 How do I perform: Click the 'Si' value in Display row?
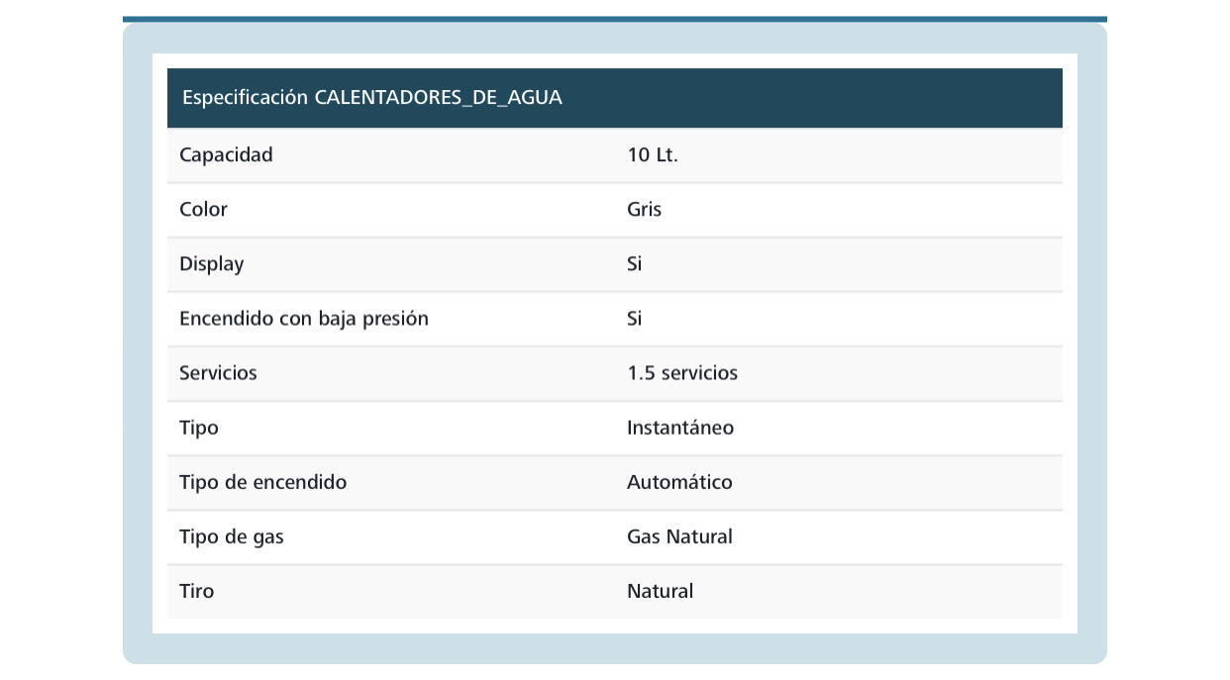tap(635, 264)
